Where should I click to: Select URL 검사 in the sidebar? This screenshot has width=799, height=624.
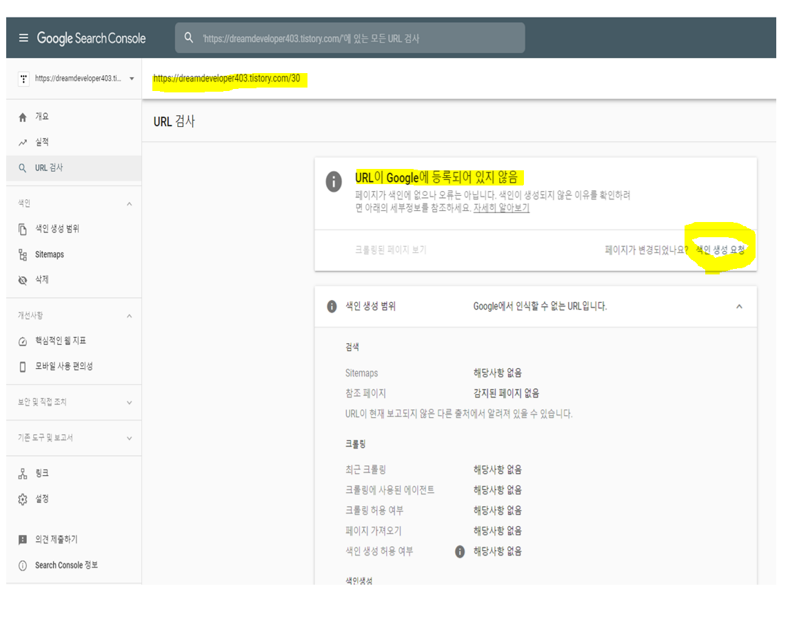[x=74, y=168]
